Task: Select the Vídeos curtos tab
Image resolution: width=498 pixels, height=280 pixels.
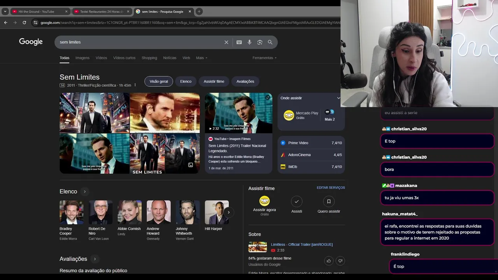Action: click(x=124, y=58)
